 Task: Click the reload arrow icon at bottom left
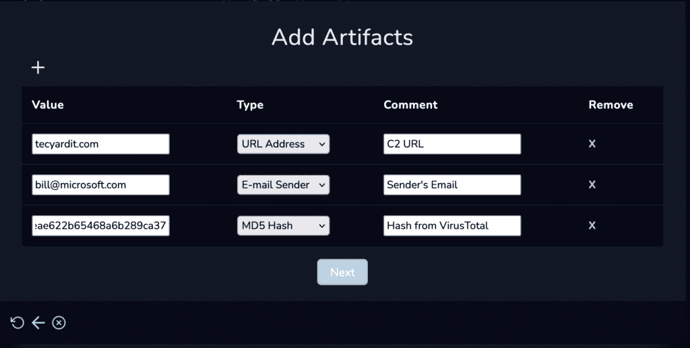pyautogui.click(x=17, y=323)
